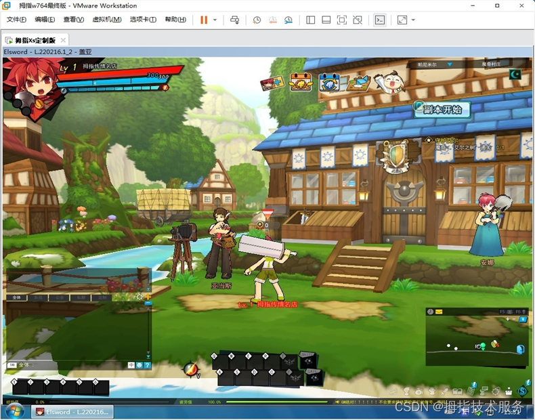The width and height of the screenshot is (535, 420).
Task: Expand the stretch display options arrow
Action: pyautogui.click(x=413, y=20)
